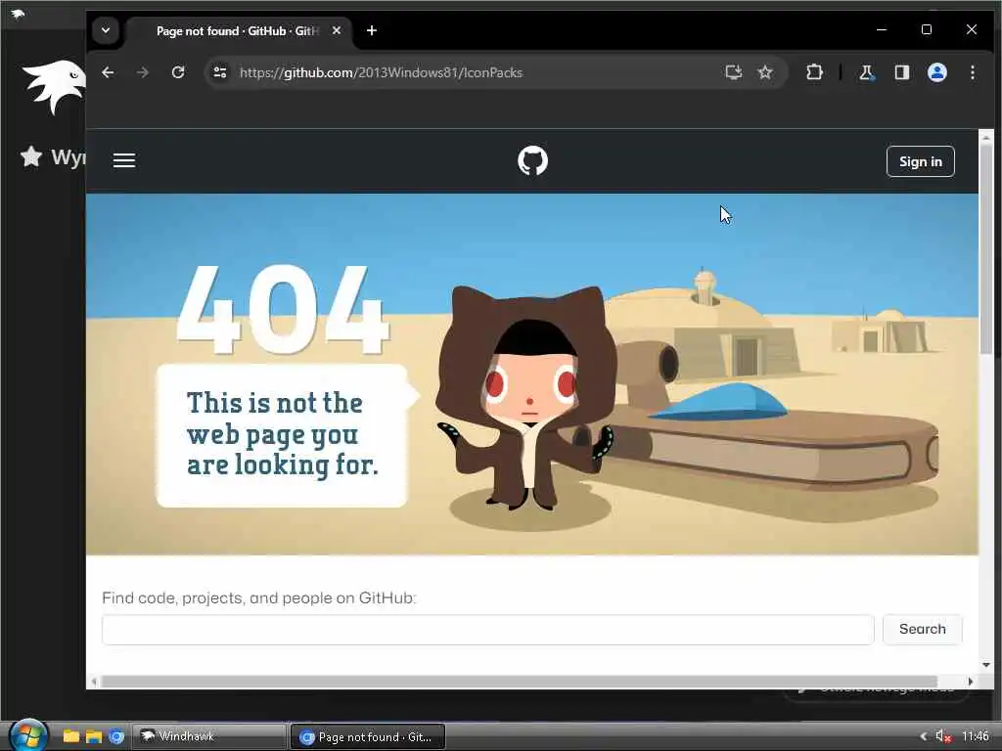Install app icon in address bar
Screen dimensions: 1002x751
733,72
